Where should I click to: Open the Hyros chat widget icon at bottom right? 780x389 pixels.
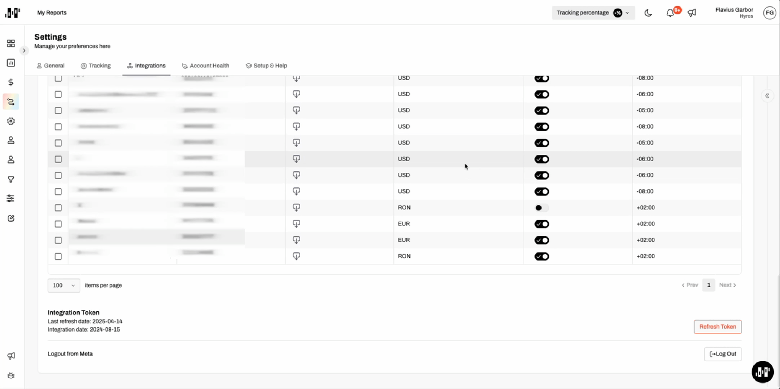click(762, 372)
